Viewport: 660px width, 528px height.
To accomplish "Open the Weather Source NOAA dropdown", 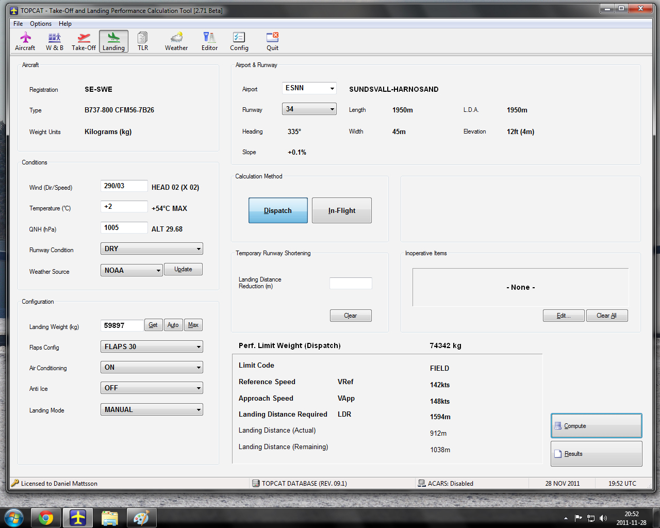I will coord(131,270).
